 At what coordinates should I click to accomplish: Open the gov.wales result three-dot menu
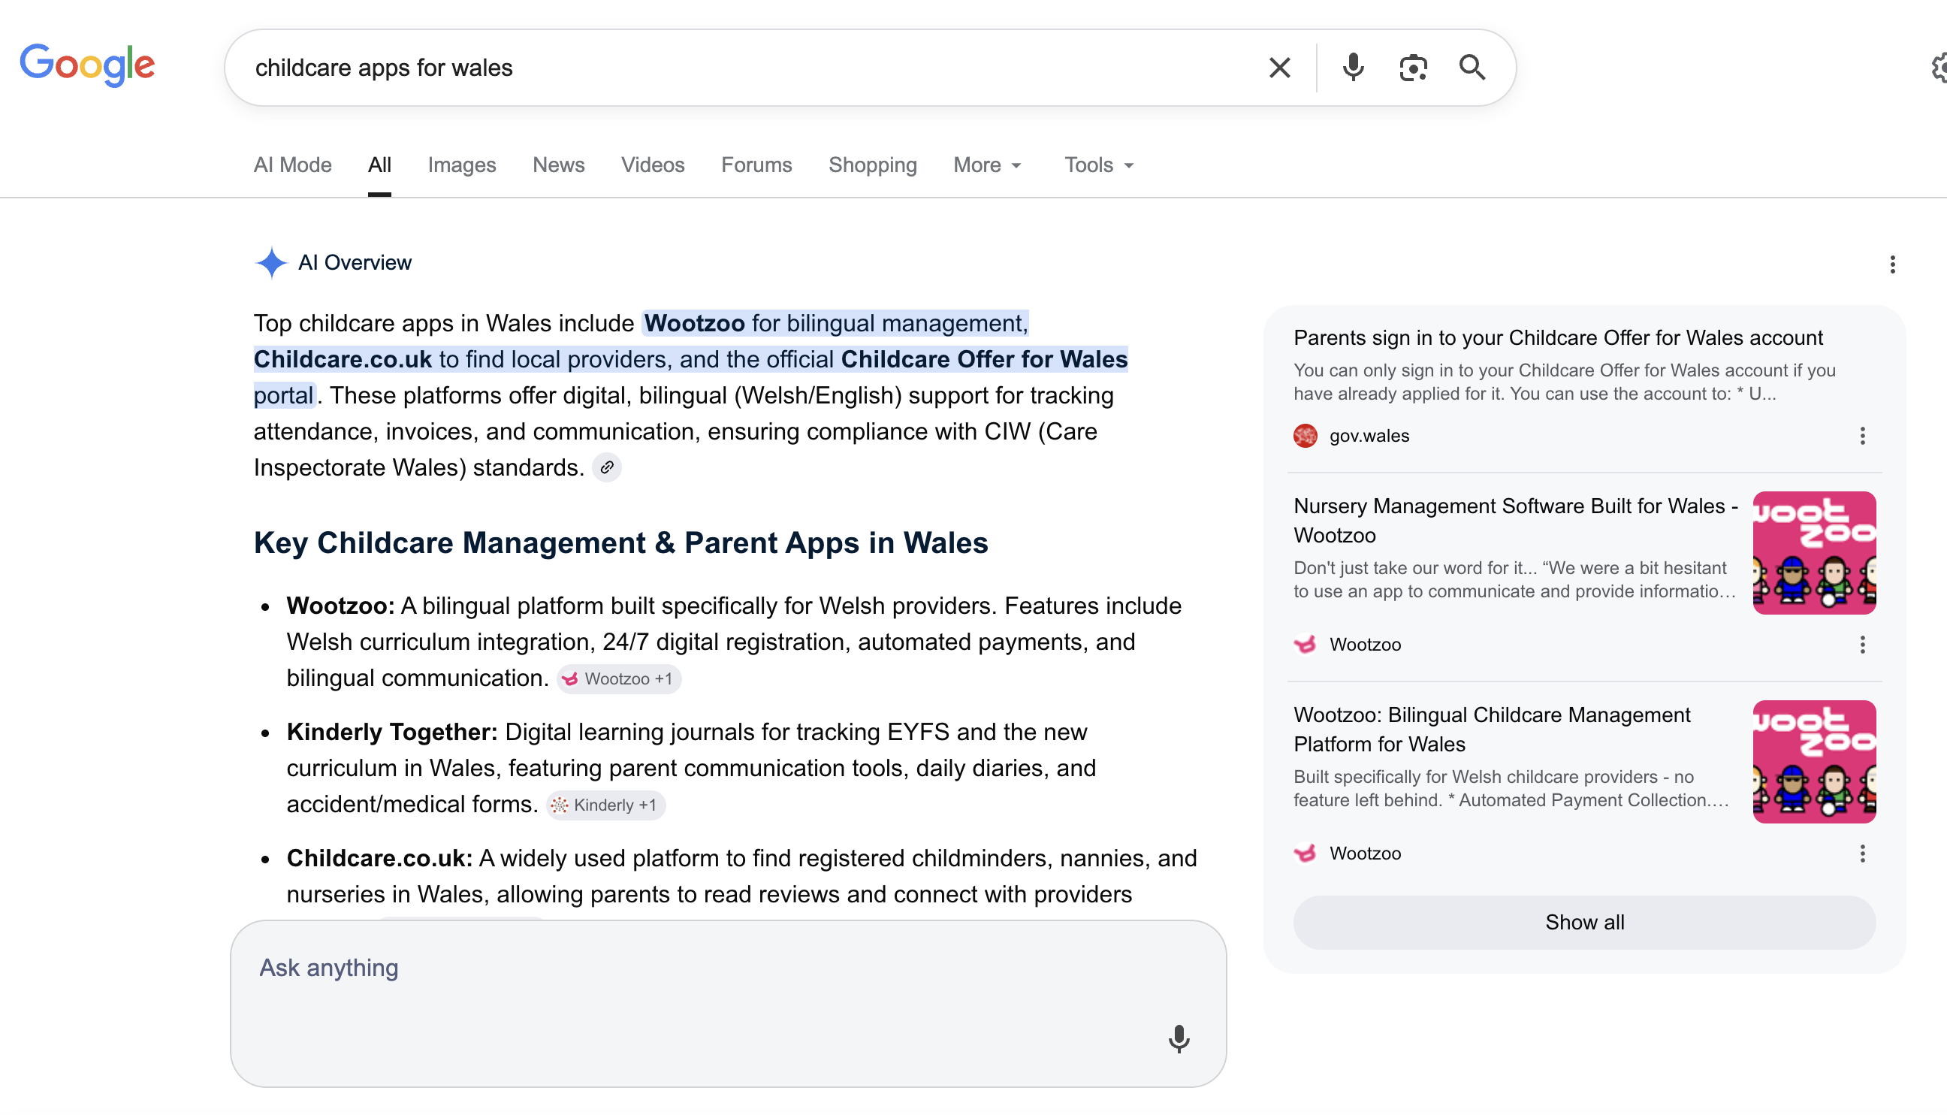1862,437
